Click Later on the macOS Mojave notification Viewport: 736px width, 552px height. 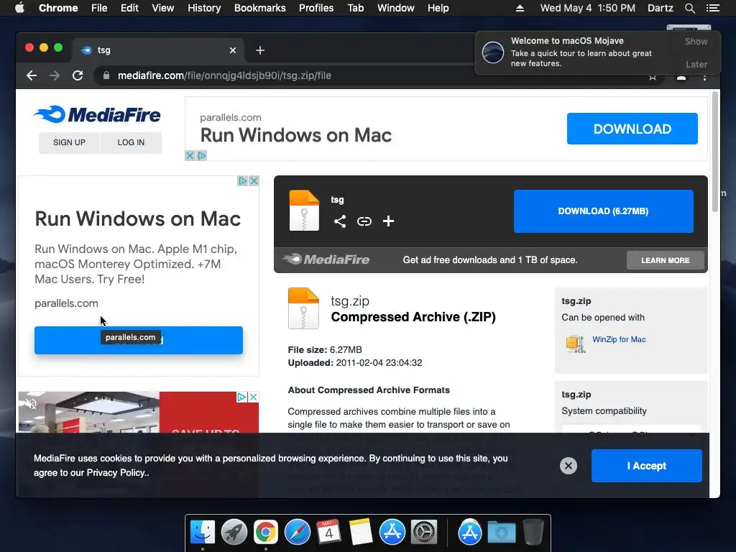pyautogui.click(x=696, y=64)
